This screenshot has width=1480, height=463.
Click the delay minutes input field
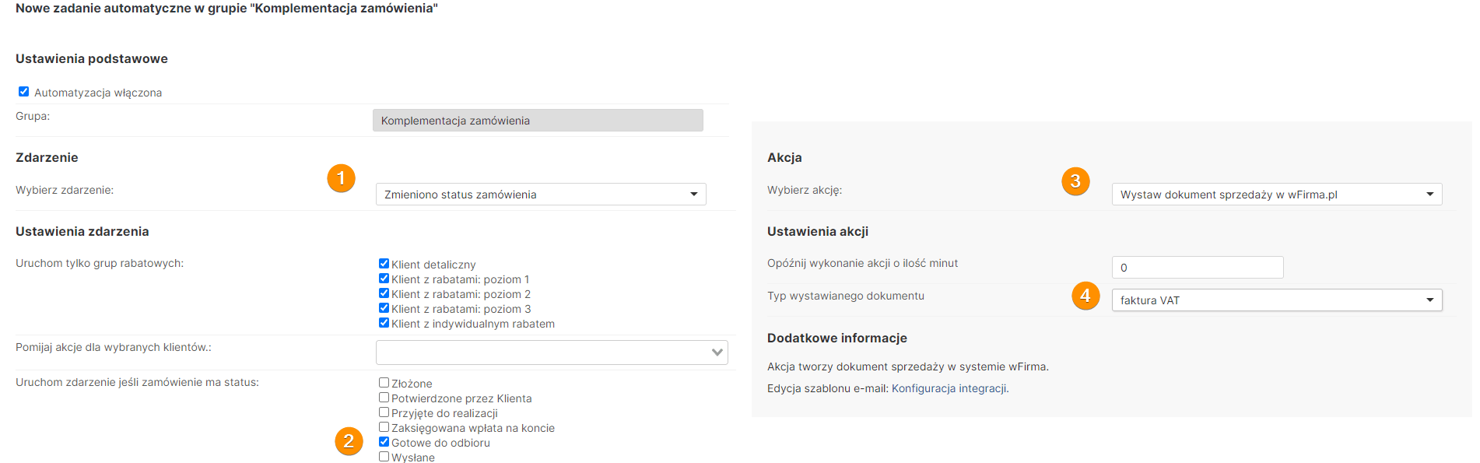(x=1197, y=268)
